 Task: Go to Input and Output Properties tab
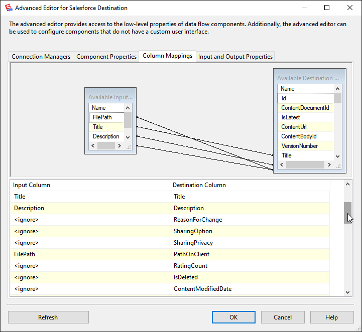coord(235,57)
